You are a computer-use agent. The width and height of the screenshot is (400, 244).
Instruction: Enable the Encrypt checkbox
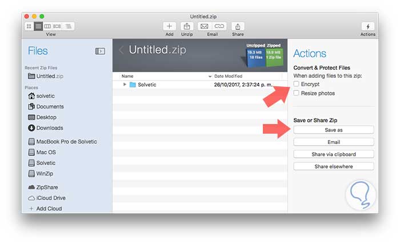point(296,84)
